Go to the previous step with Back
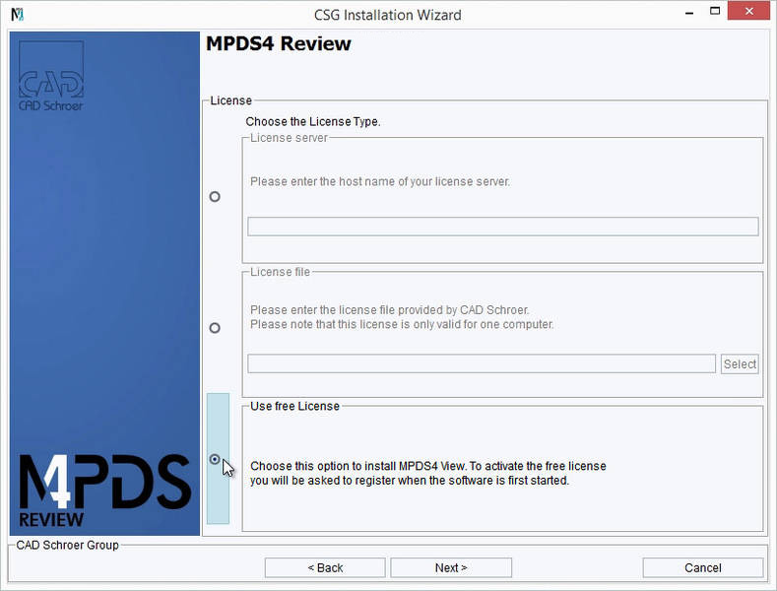 325,567
